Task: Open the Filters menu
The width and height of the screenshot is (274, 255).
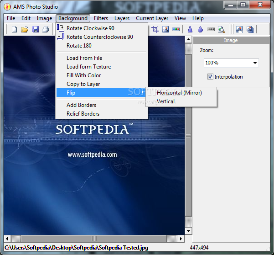Action: [x=101, y=18]
